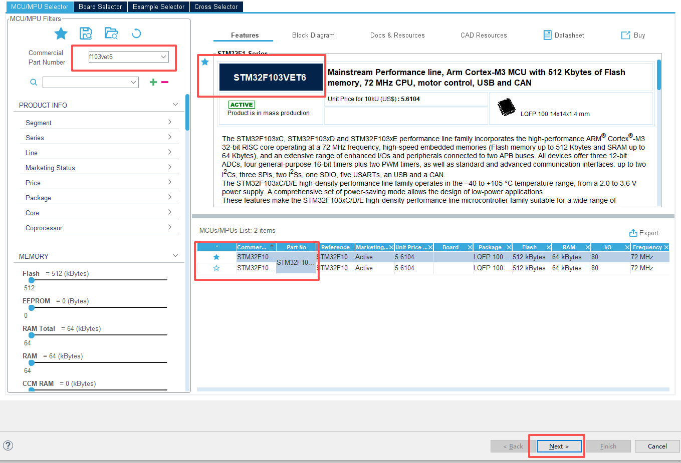This screenshot has height=463, width=681.
Task: Open the CAD Resources tab
Action: point(484,36)
